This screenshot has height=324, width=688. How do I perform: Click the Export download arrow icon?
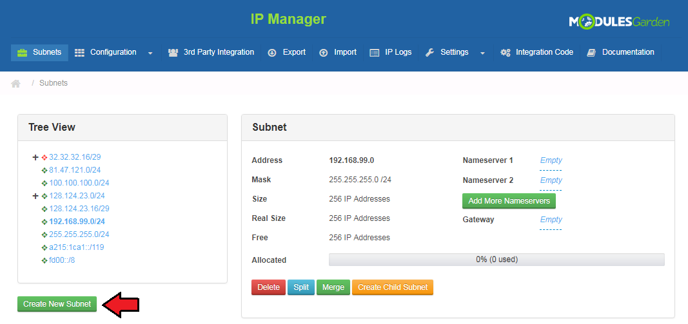click(272, 53)
